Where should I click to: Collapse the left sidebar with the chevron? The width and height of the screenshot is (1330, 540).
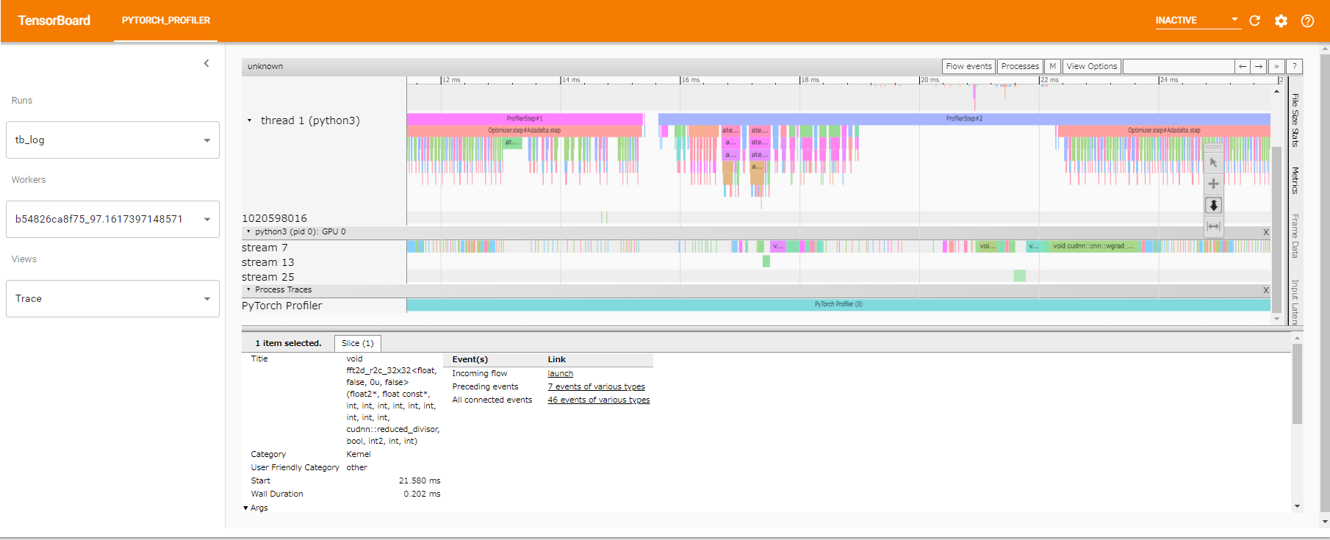point(206,63)
